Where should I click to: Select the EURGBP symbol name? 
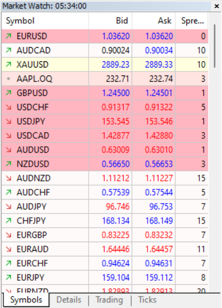pos(32,235)
